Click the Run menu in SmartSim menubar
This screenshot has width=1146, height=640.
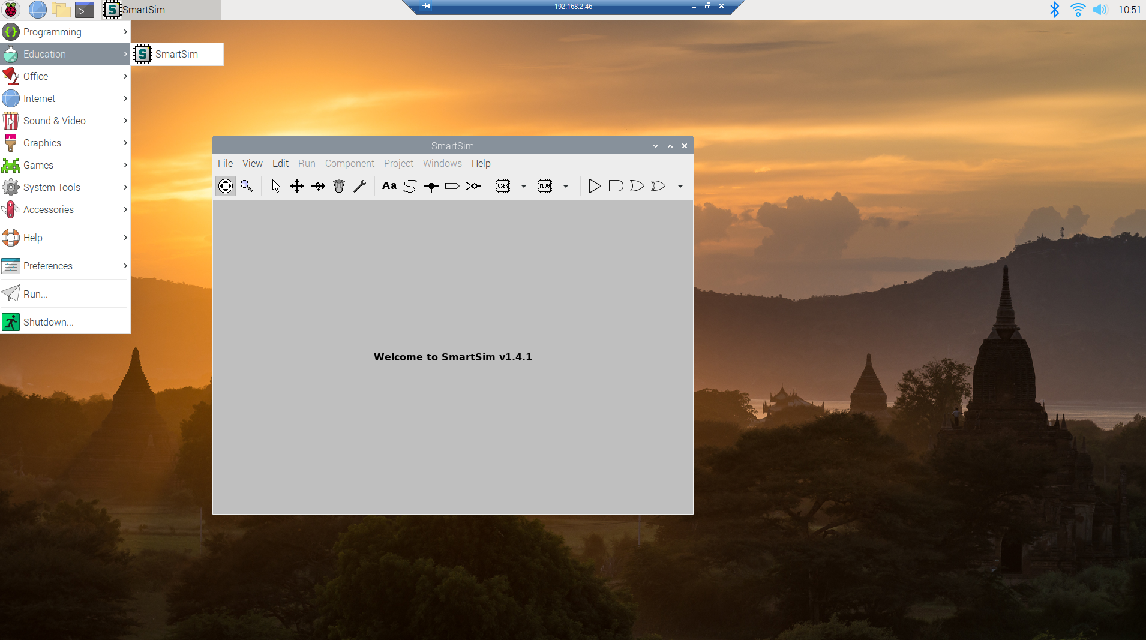click(x=307, y=163)
